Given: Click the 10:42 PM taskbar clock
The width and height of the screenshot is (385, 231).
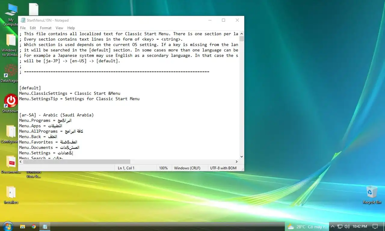Looking at the screenshot, I should coord(360,226).
